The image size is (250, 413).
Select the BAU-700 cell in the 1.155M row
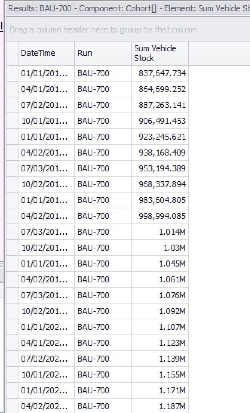(x=103, y=374)
